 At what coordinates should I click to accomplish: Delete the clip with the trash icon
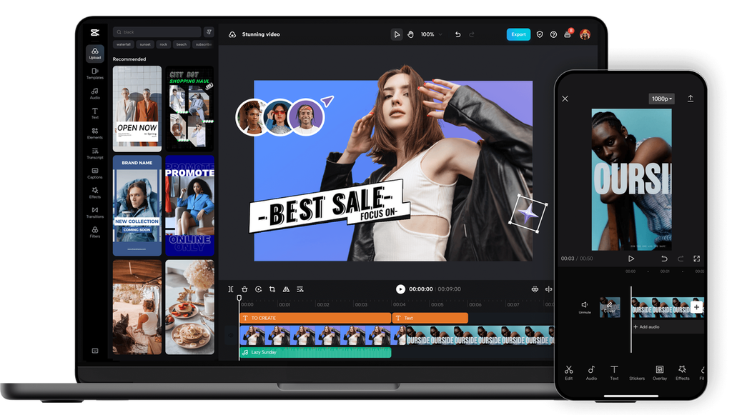click(244, 289)
